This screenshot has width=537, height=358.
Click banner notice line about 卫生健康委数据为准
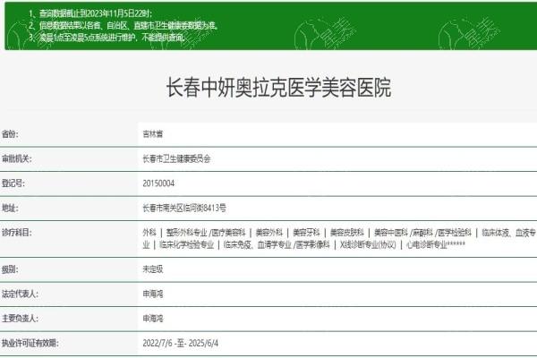pos(124,26)
